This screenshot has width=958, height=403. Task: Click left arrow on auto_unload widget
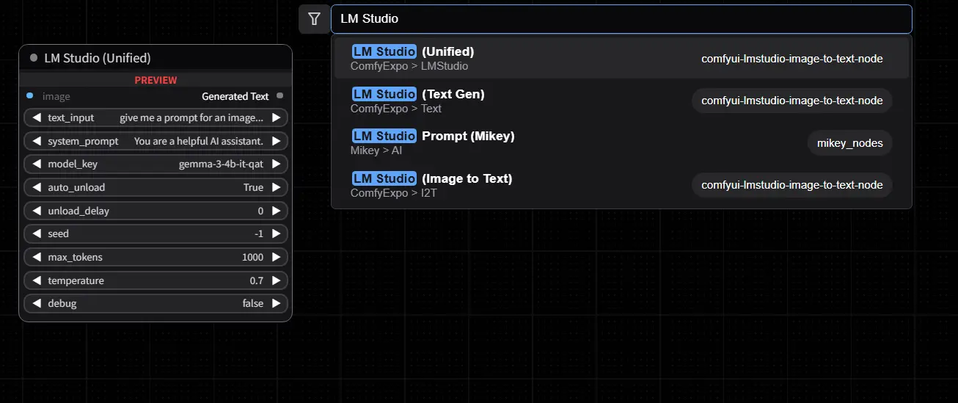tap(36, 187)
